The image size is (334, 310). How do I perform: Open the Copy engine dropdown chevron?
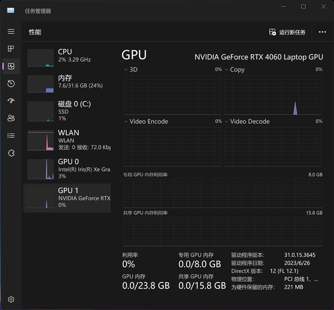226,70
